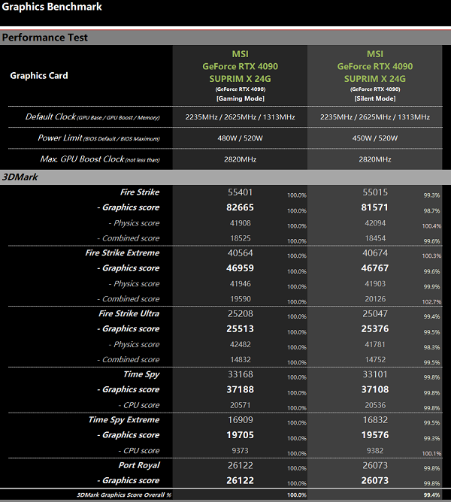
Task: Select the Fire Strike score "55401"
Action: pos(241,192)
